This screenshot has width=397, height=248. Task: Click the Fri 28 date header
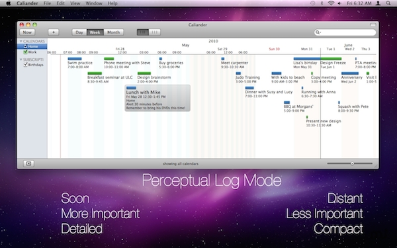(x=120, y=49)
